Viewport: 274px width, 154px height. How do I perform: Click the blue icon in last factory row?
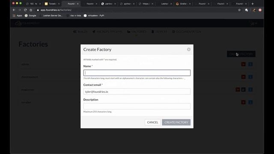250,102
